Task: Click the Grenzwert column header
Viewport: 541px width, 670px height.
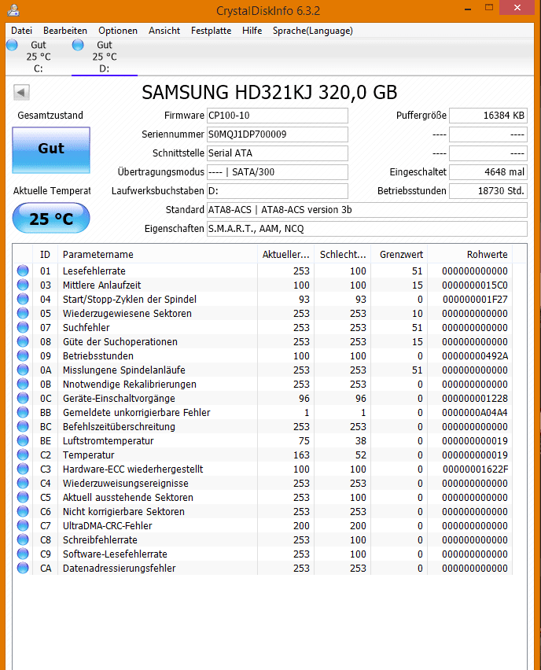Action: coord(399,254)
